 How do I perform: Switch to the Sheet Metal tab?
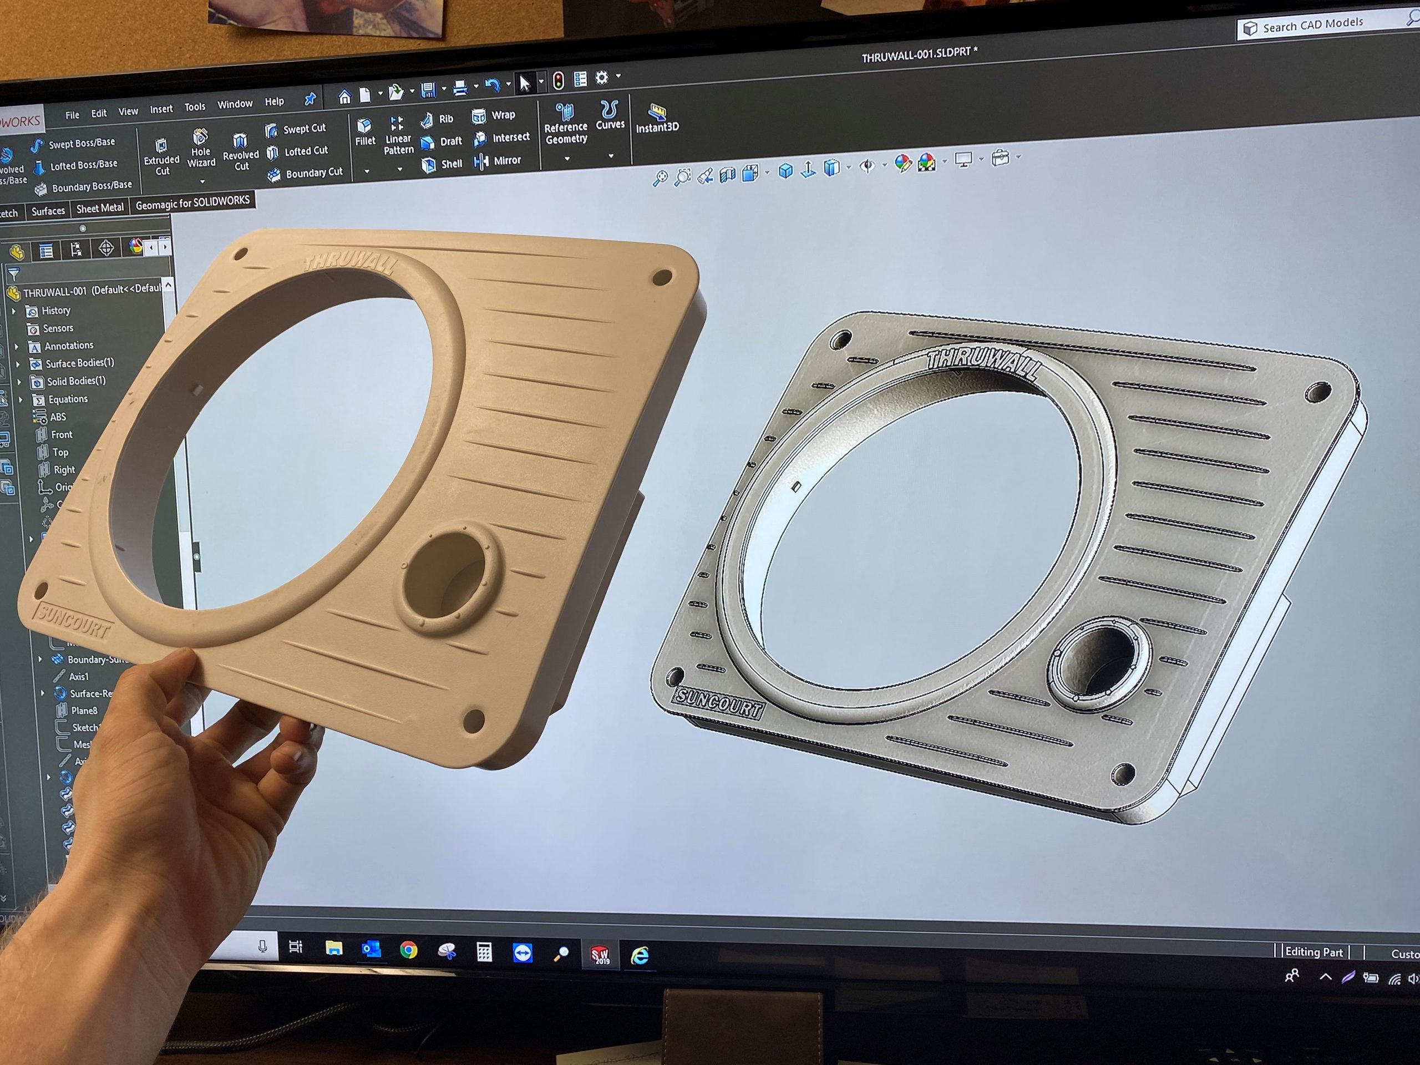[99, 209]
